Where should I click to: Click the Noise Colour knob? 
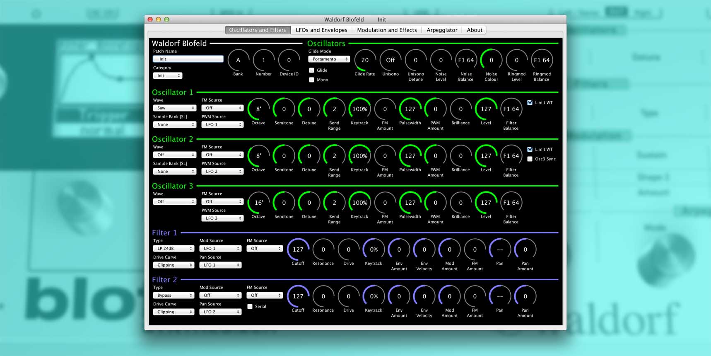tap(492, 60)
